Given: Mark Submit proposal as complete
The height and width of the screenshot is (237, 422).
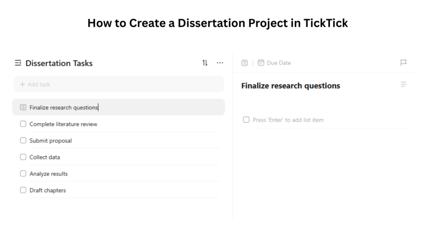Looking at the screenshot, I should point(23,140).
